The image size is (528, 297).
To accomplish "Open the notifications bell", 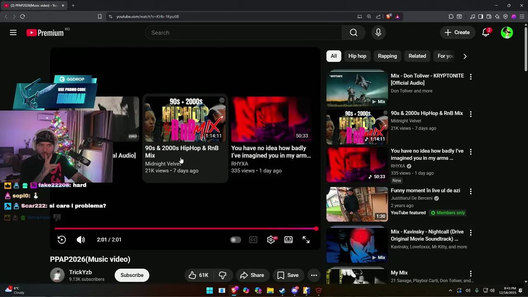I will point(486,33).
